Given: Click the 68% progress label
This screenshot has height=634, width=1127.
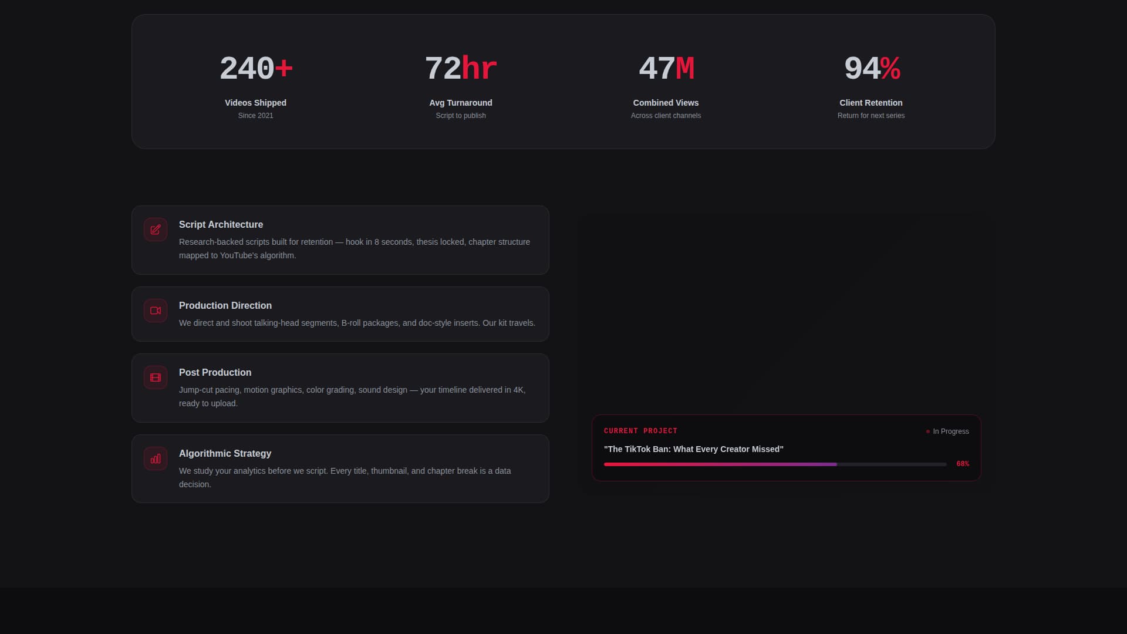Looking at the screenshot, I should click(x=962, y=464).
